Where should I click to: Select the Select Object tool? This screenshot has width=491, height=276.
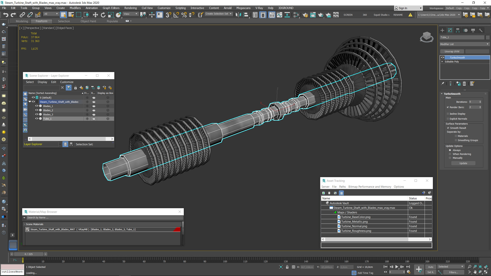(x=63, y=15)
